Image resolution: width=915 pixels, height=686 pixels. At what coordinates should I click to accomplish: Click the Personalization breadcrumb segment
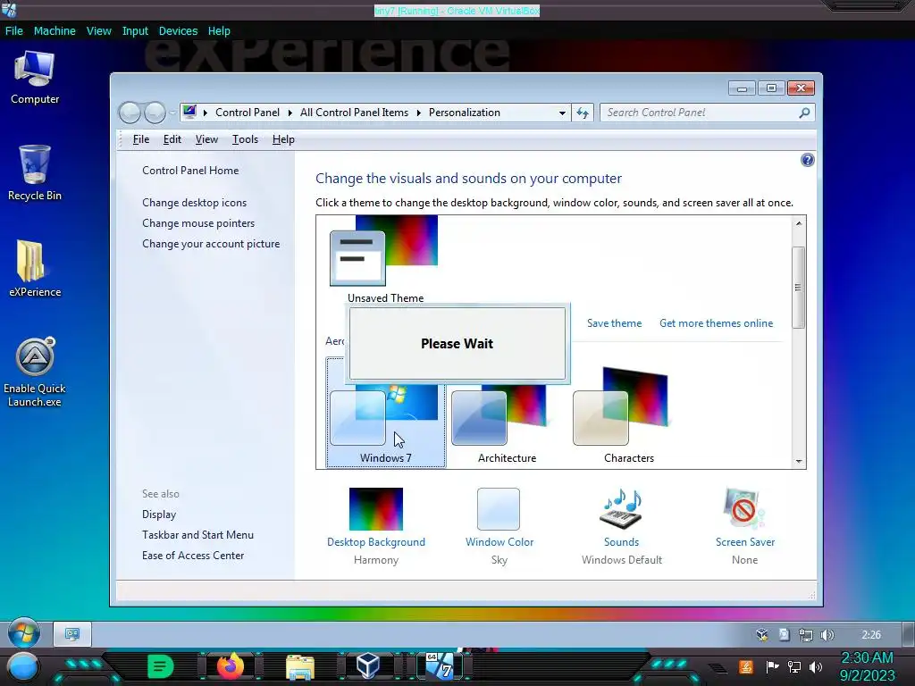click(464, 113)
